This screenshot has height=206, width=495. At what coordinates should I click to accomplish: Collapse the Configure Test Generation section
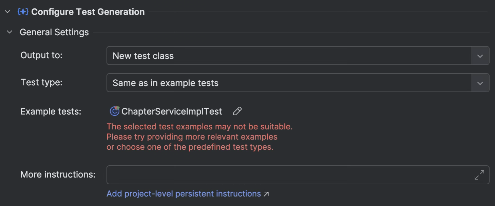point(8,12)
